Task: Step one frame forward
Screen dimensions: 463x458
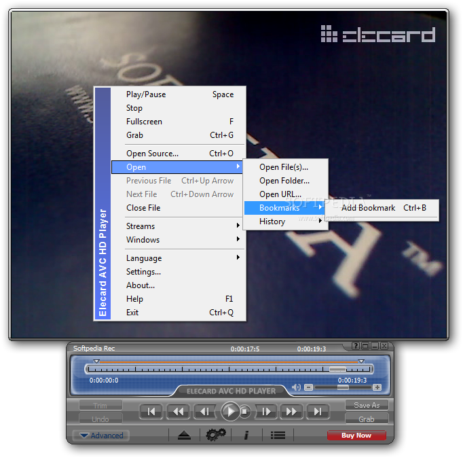Action: pos(266,411)
